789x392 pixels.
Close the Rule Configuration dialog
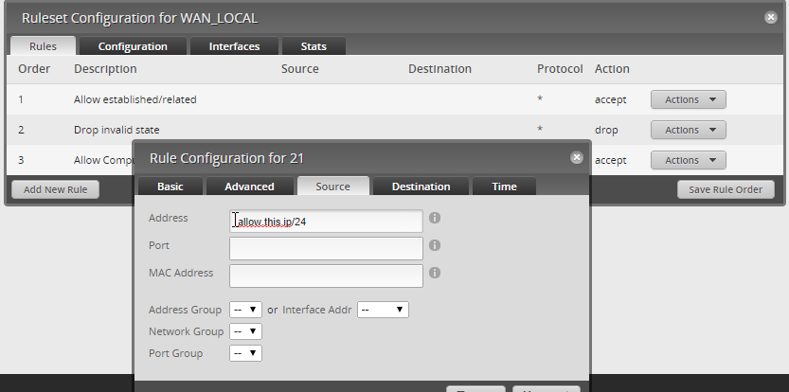pyautogui.click(x=576, y=158)
